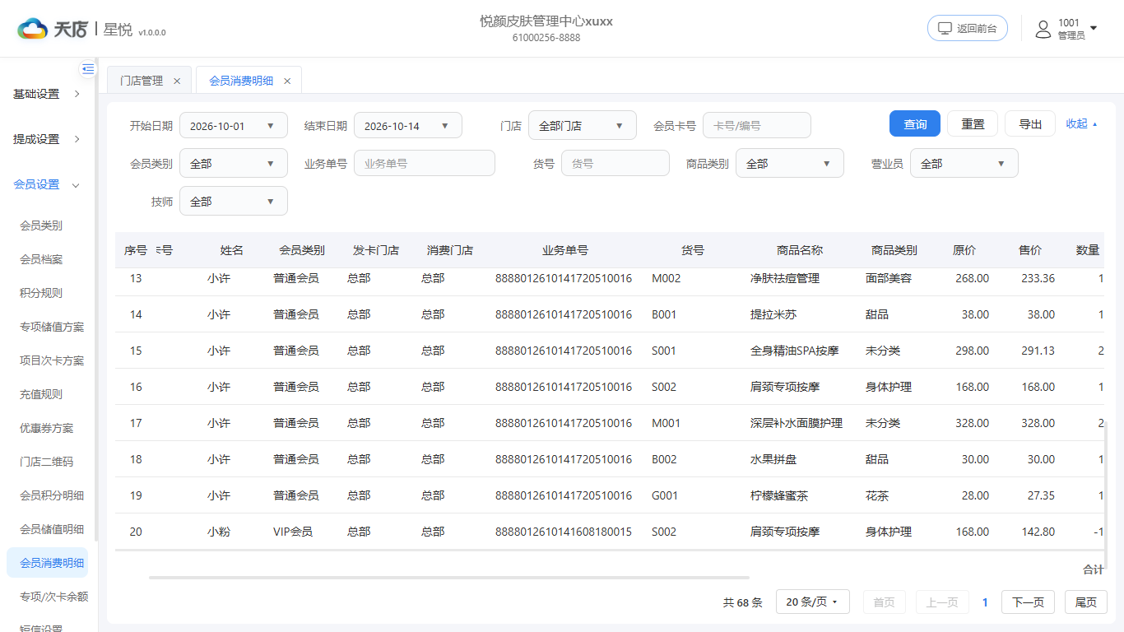Open the 门店 dropdown
The height and width of the screenshot is (632, 1124).
583,126
